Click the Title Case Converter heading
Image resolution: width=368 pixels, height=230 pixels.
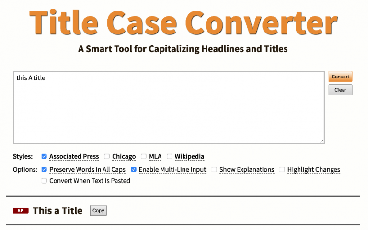click(x=184, y=23)
